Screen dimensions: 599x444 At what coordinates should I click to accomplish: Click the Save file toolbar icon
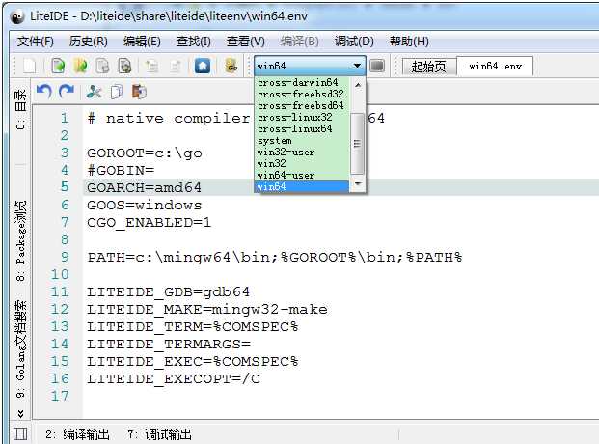coord(102,67)
